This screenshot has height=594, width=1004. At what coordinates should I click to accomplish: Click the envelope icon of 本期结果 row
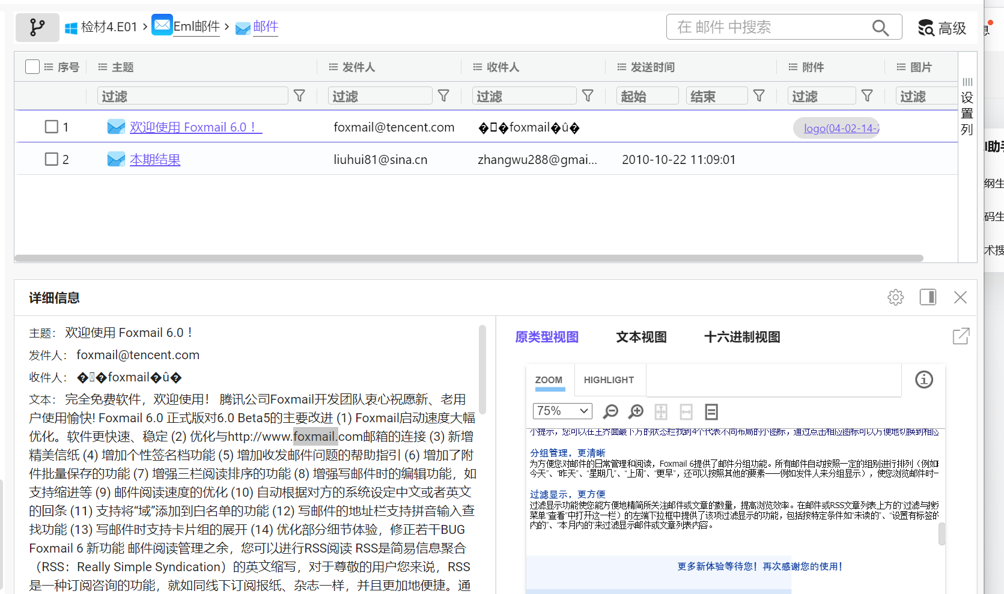[x=116, y=159]
